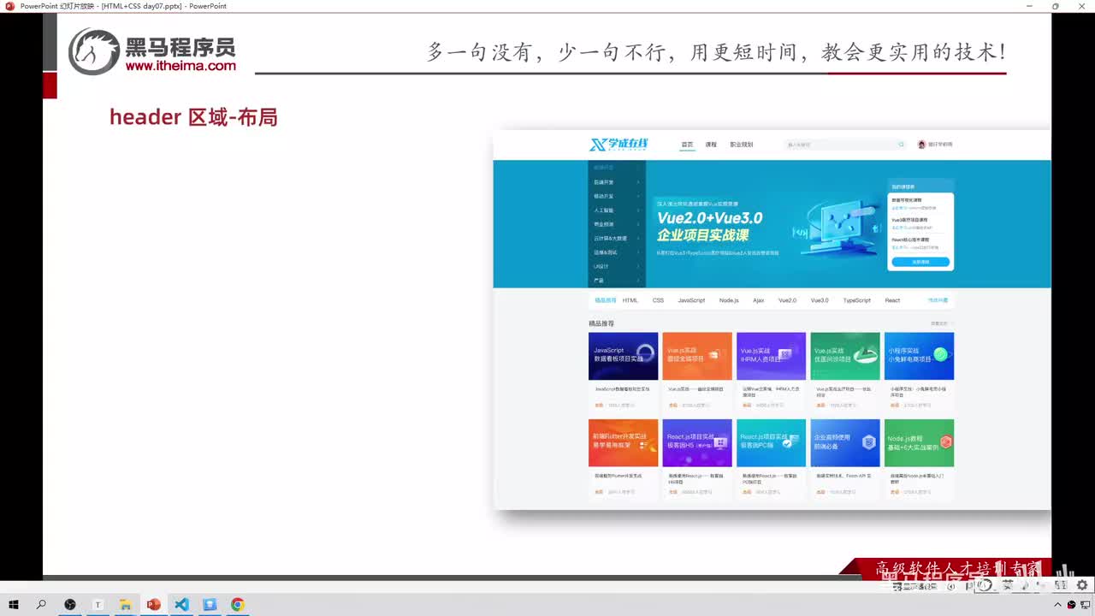
Task: Select UI设计 in the category sidebar
Action: tap(601, 266)
